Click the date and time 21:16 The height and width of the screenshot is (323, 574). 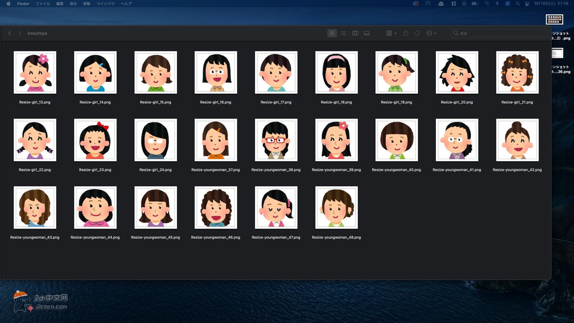point(551,4)
